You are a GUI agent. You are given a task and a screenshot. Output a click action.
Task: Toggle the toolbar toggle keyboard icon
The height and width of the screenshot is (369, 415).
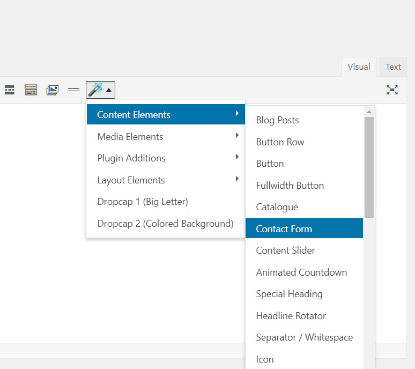[31, 90]
